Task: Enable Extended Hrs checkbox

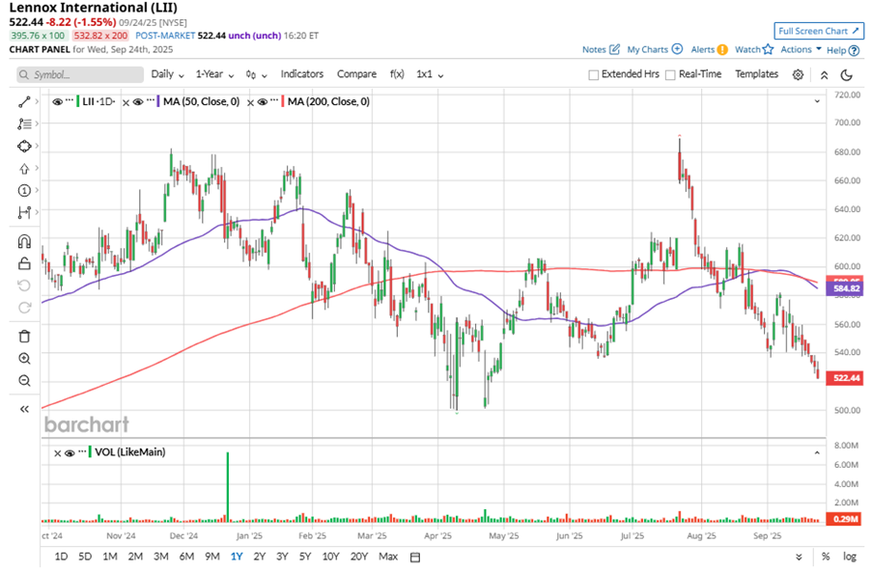Action: [x=593, y=74]
